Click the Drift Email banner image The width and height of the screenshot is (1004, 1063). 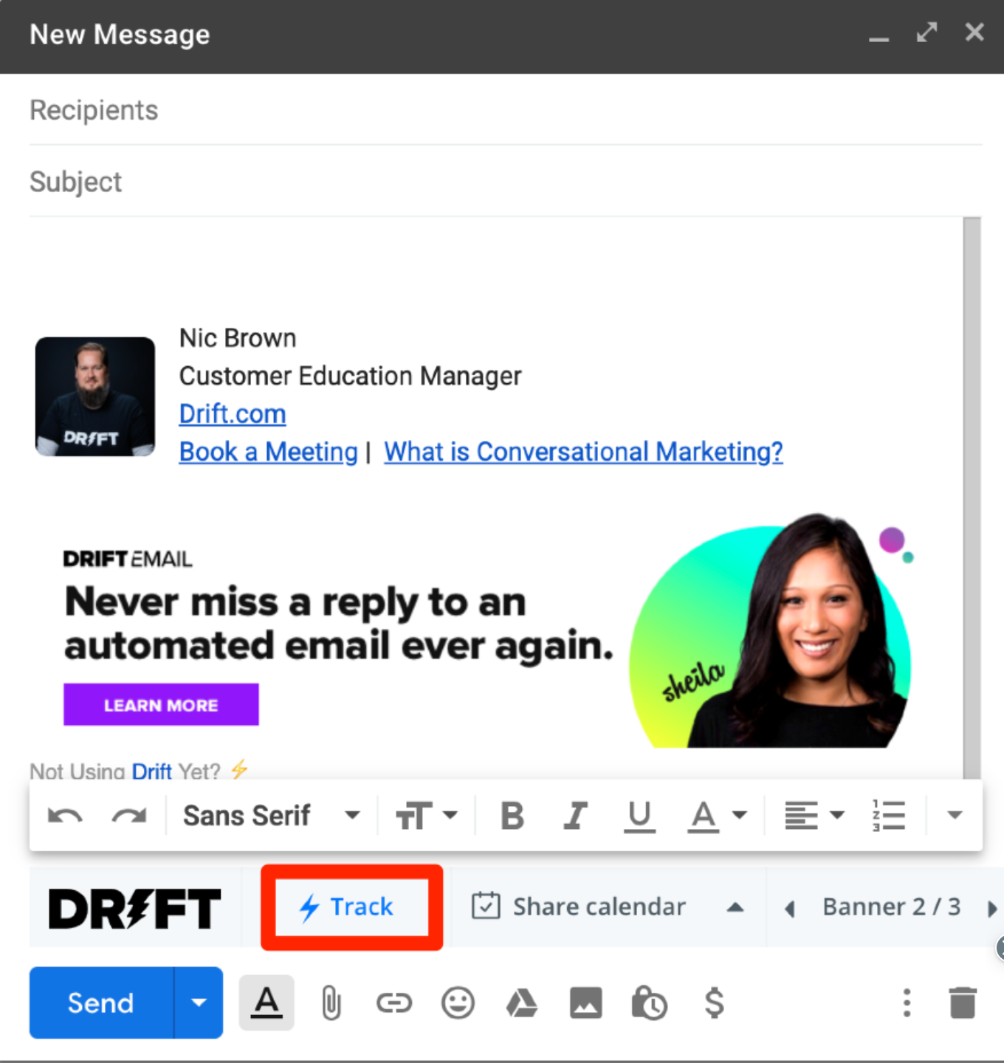pos(487,632)
